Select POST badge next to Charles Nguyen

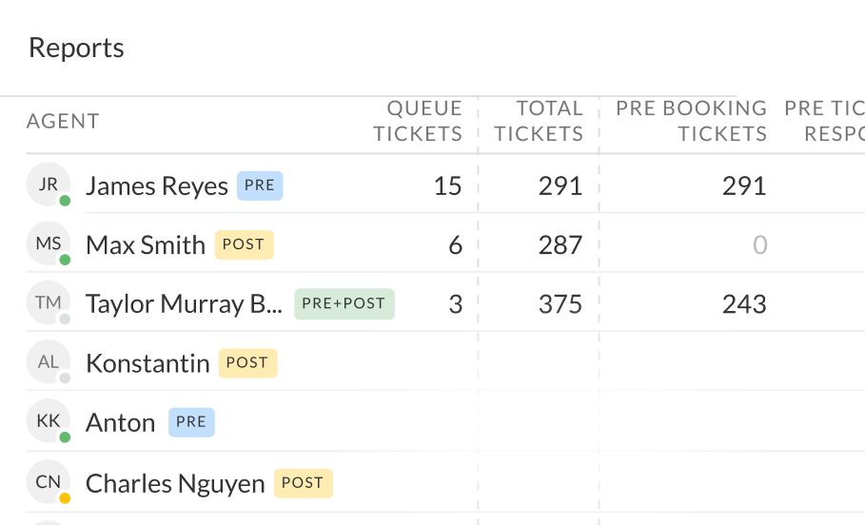tap(304, 483)
